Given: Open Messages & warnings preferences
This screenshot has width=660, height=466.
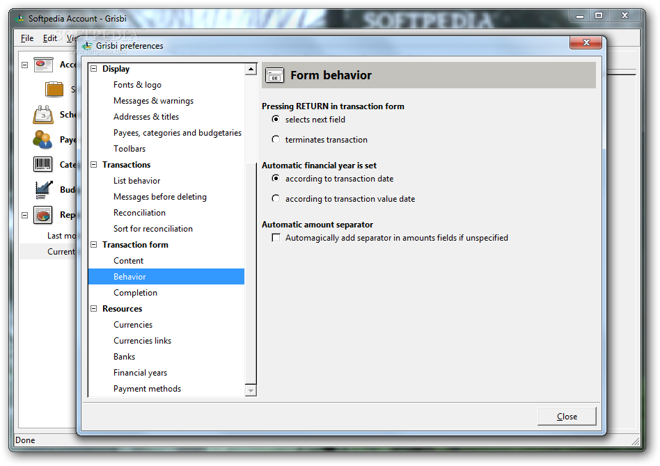Looking at the screenshot, I should [153, 101].
